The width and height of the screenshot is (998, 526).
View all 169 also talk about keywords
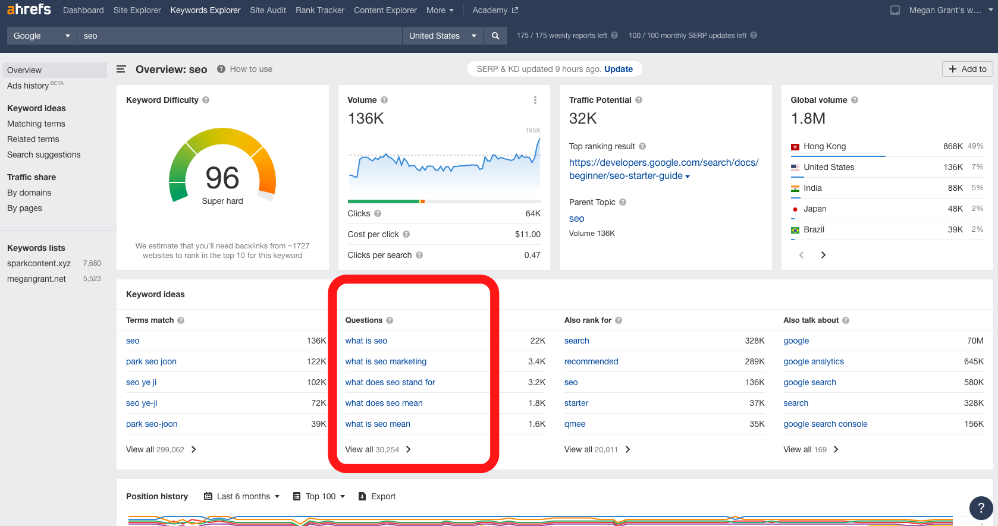point(811,449)
